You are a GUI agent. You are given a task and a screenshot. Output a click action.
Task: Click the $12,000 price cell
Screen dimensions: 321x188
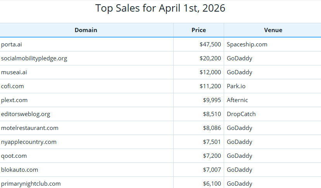(x=198, y=72)
